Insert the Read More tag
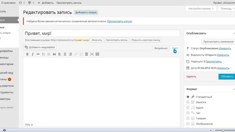The image size is (235, 132). pos(87,54)
